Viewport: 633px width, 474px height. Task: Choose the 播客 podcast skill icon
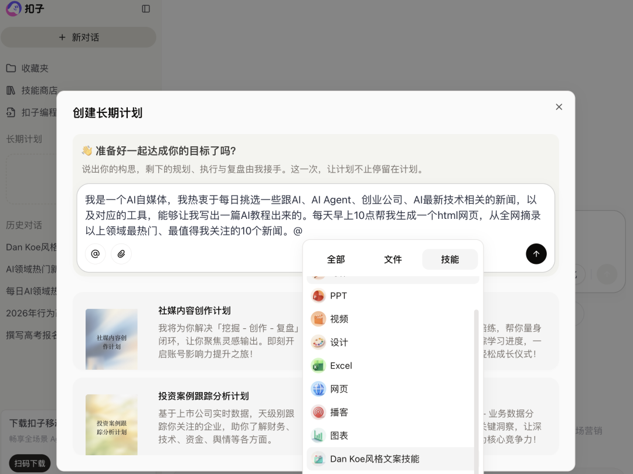pos(317,412)
